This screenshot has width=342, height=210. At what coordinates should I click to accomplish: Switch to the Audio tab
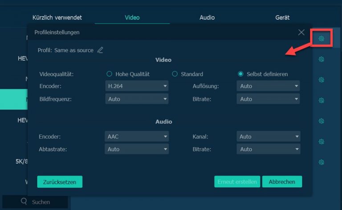pyautogui.click(x=207, y=18)
